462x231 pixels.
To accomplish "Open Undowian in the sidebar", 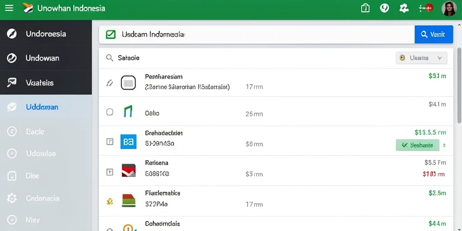I will (46, 58).
